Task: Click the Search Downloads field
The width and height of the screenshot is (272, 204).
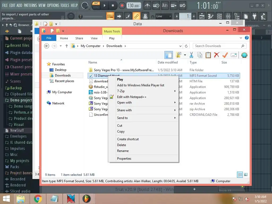Action: 220,46
